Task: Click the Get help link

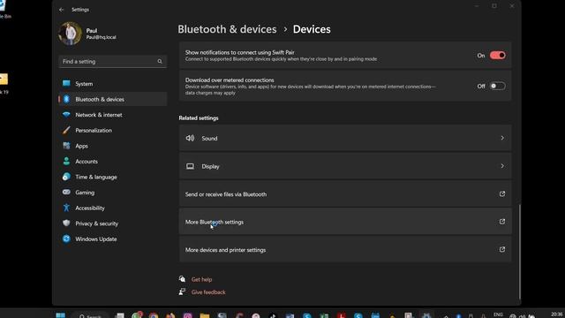Action: tap(201, 279)
